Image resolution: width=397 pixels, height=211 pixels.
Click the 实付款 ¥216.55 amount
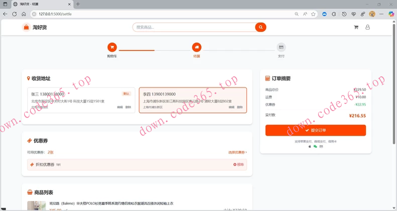pos(357,116)
